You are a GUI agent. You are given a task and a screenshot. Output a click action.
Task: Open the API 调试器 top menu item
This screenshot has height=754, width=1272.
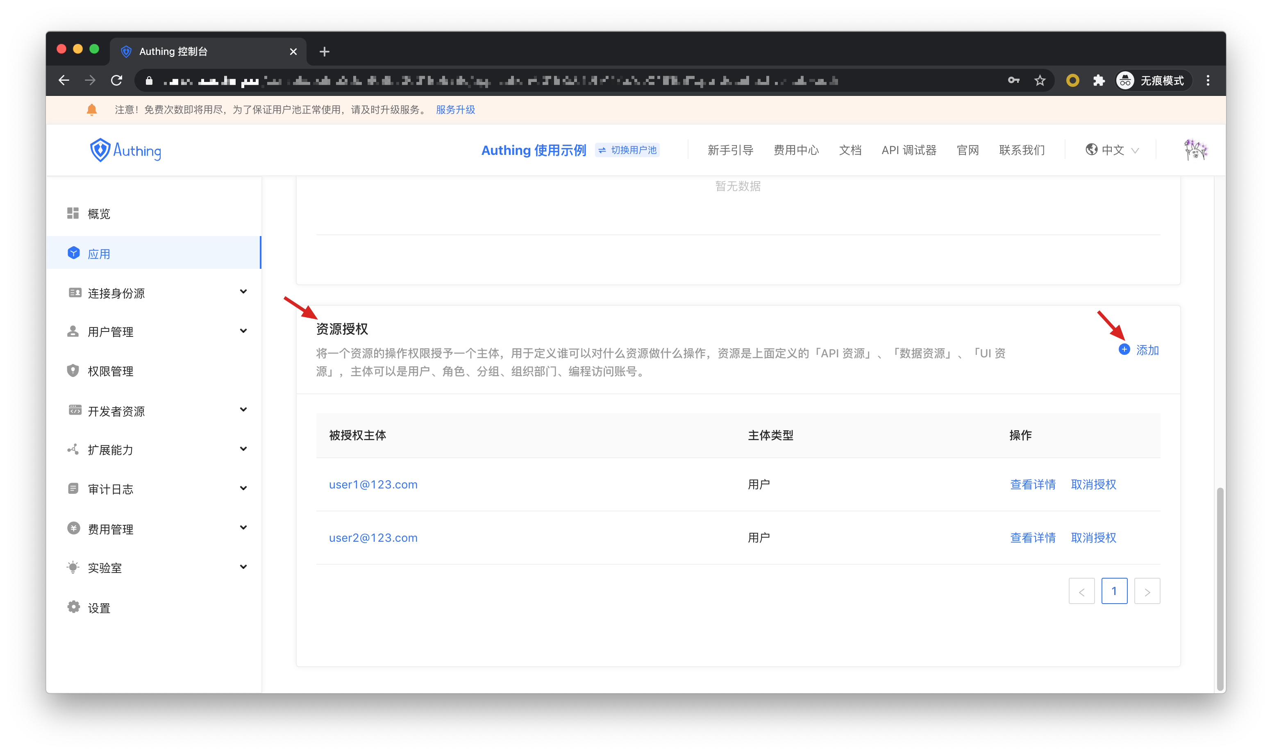[909, 150]
